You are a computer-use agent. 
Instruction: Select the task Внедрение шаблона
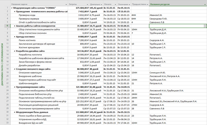coord(30,76)
